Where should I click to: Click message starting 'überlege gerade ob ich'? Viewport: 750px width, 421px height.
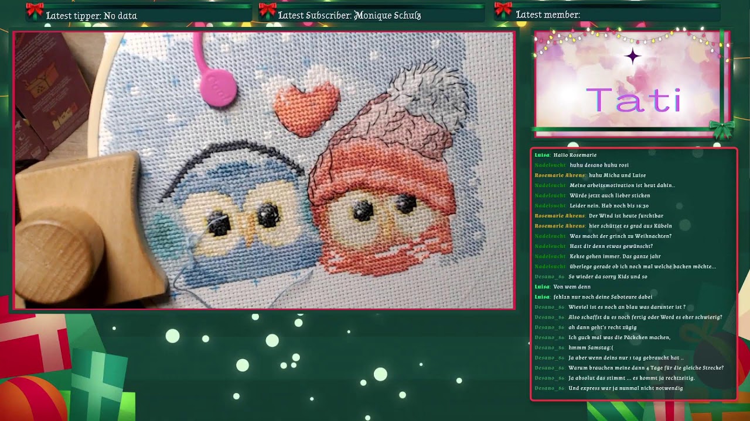(x=643, y=267)
